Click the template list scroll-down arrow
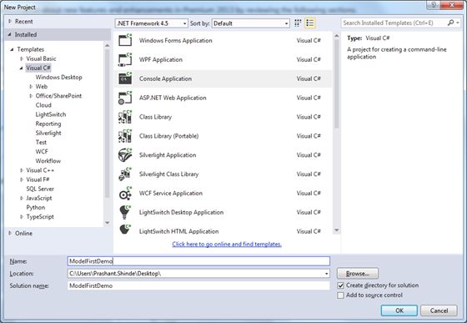The image size is (467, 323). 337,230
